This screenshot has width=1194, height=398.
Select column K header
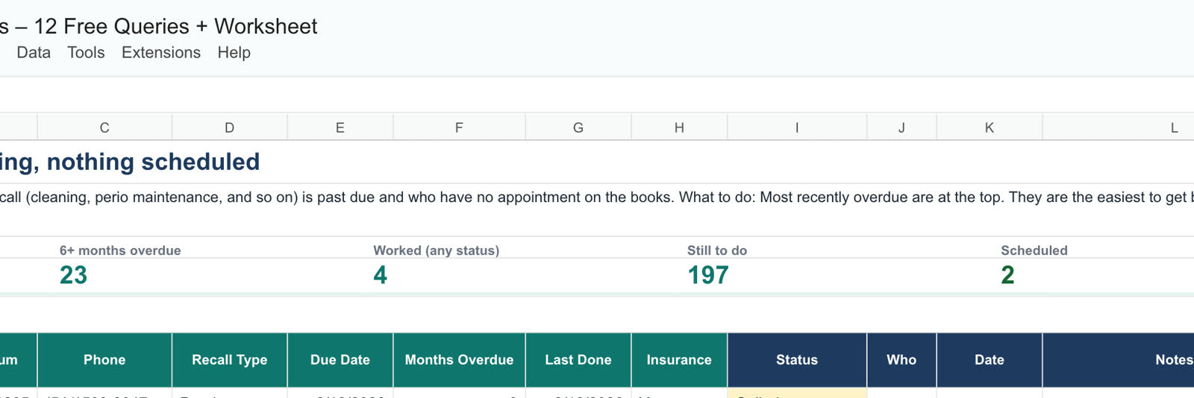point(989,127)
